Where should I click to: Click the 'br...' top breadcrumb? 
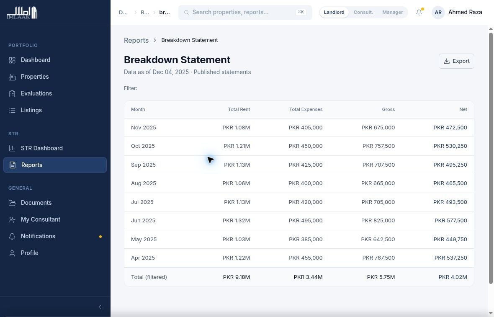coord(165,12)
